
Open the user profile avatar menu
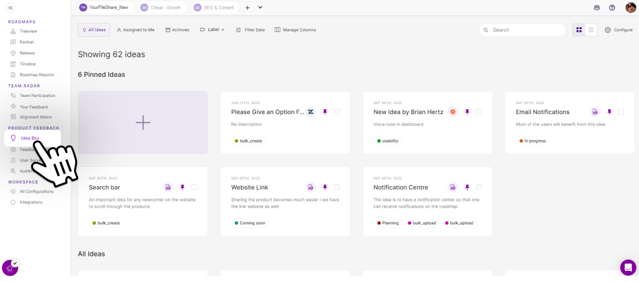coord(631,8)
